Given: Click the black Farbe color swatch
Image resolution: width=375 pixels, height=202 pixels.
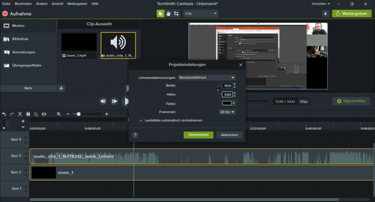Looking at the screenshot, I should tap(227, 103).
